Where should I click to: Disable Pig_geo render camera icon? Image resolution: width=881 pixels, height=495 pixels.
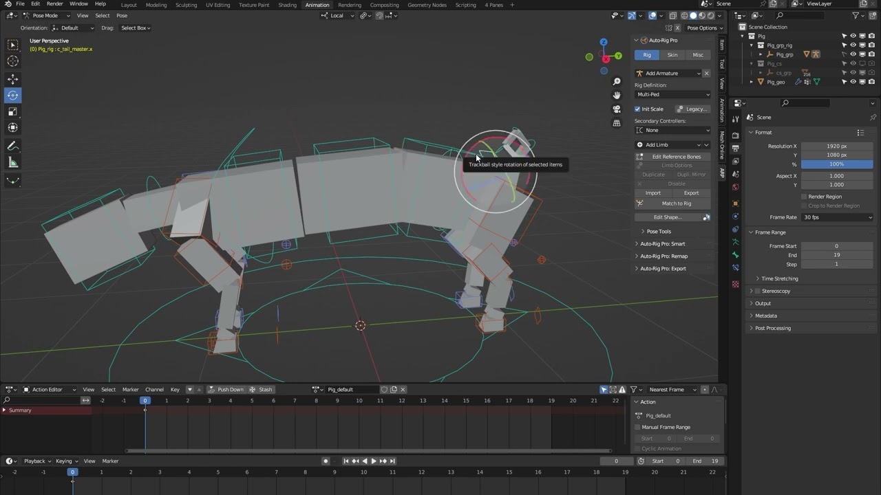871,82
